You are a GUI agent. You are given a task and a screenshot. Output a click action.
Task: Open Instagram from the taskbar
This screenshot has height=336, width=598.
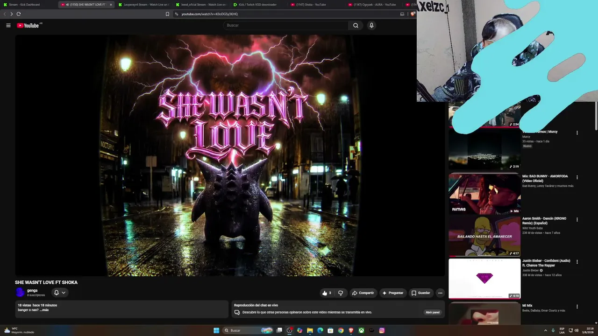tap(382, 330)
